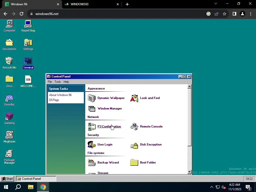Select the Windows 96 browser tab
This screenshot has height=192, width=256.
point(32,4)
